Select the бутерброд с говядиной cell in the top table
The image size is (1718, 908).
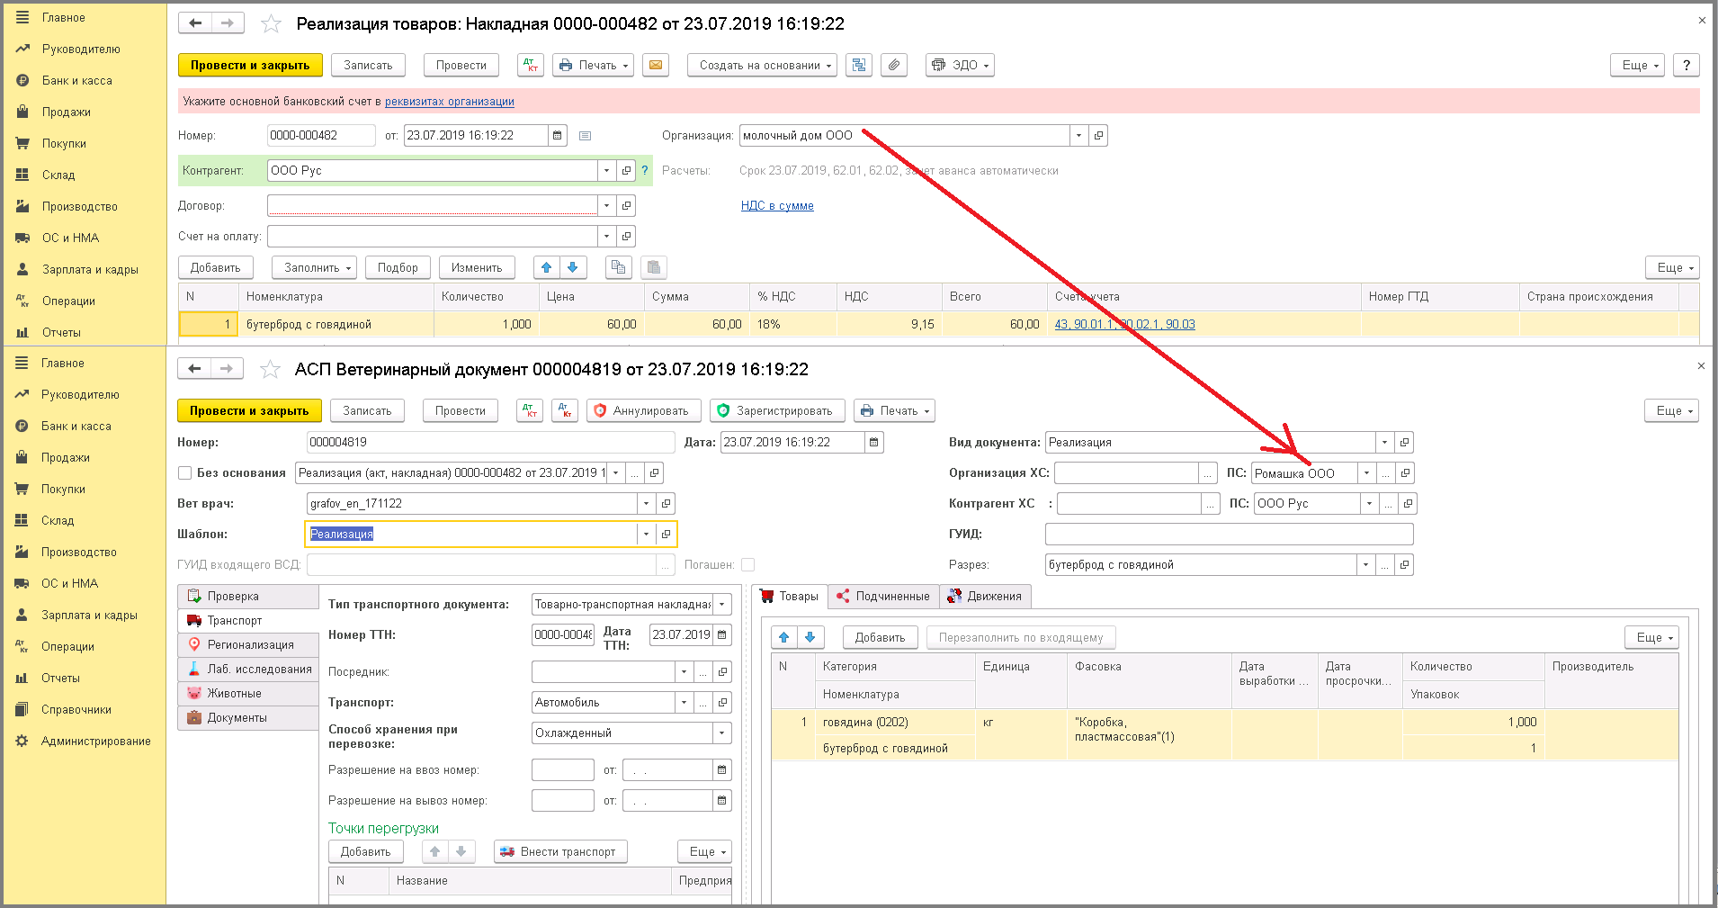pos(336,324)
